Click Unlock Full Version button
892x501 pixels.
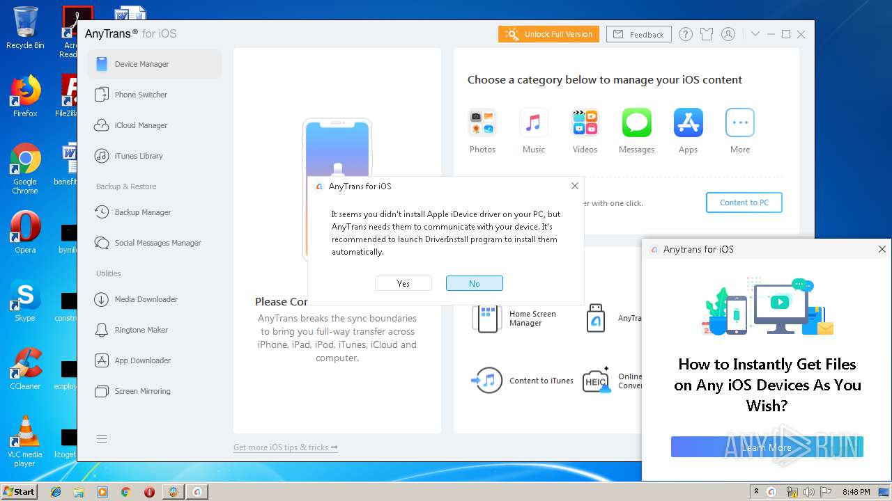click(x=549, y=34)
